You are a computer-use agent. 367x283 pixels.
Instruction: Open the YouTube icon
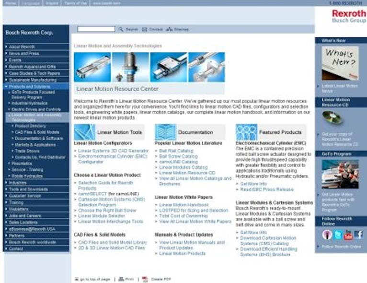tap(348, 235)
